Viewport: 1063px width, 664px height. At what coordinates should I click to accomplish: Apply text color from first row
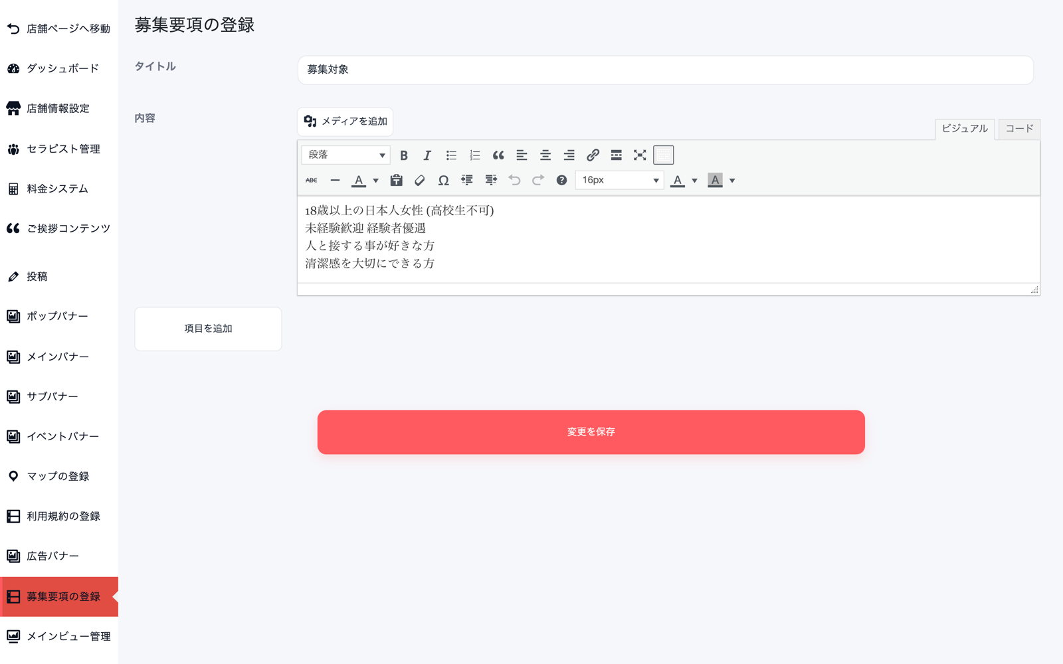pos(359,180)
